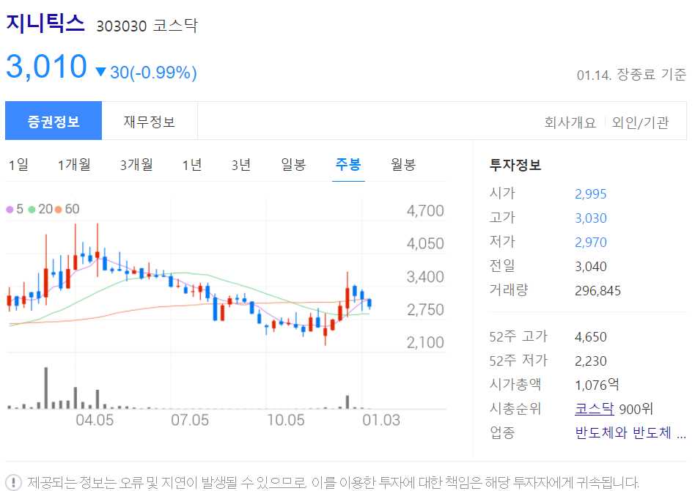
Task: Click the stock code 303030
Action: [x=122, y=26]
